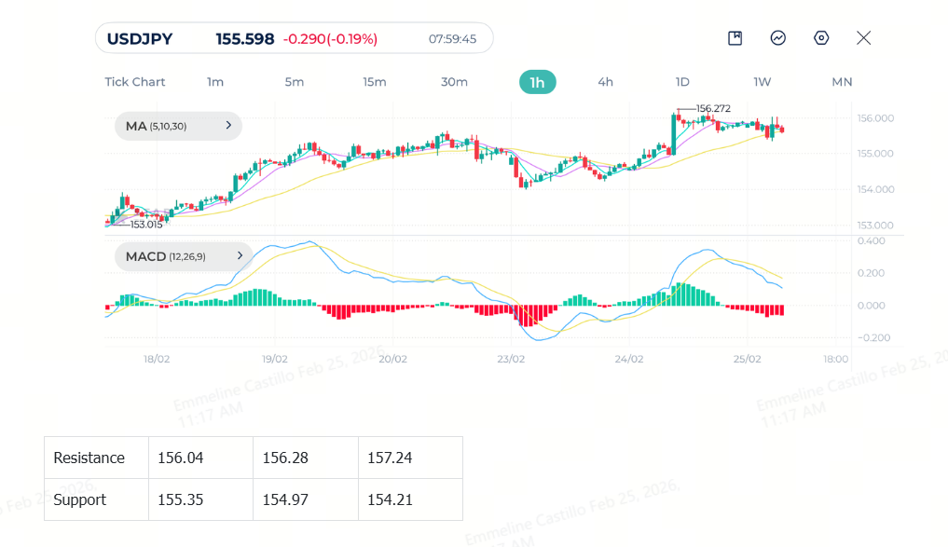Expand the MA (5,10,30) indicator chevron
Viewport: 948px width, 547px height.
228,125
